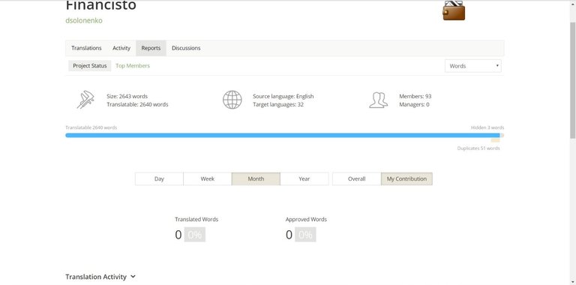Open dsolonenko owner profile link
This screenshot has height=285, width=576.
click(84, 20)
